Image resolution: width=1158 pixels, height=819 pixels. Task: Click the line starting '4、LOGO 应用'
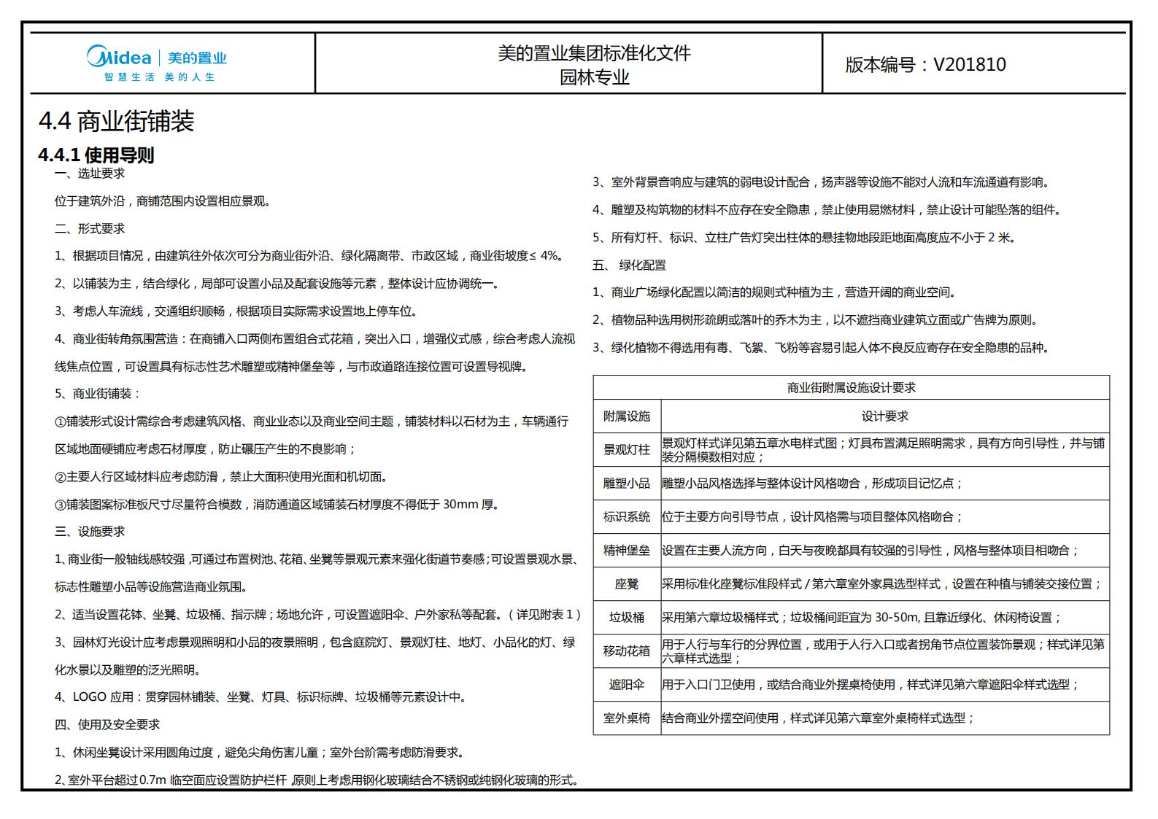260,697
